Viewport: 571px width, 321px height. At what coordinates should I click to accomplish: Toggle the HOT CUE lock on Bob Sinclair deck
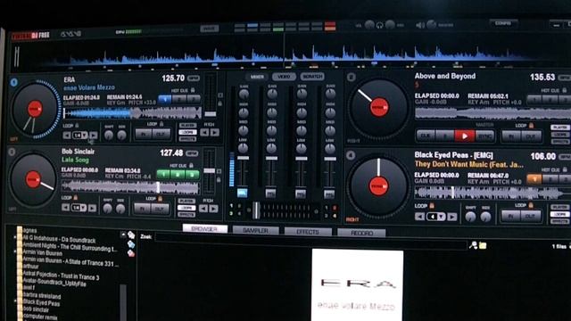pyautogui.click(x=191, y=165)
